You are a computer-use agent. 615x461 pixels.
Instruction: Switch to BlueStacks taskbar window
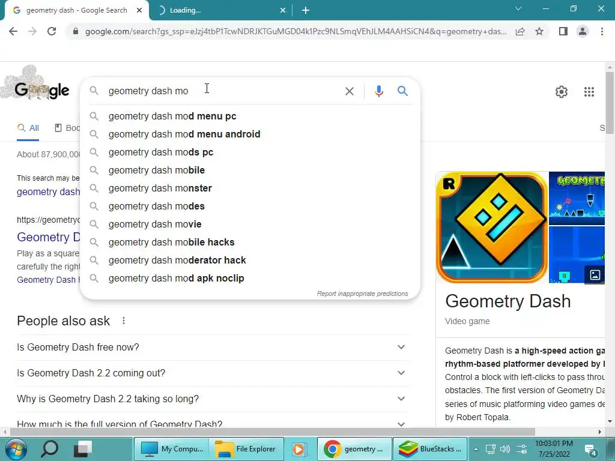click(430, 449)
